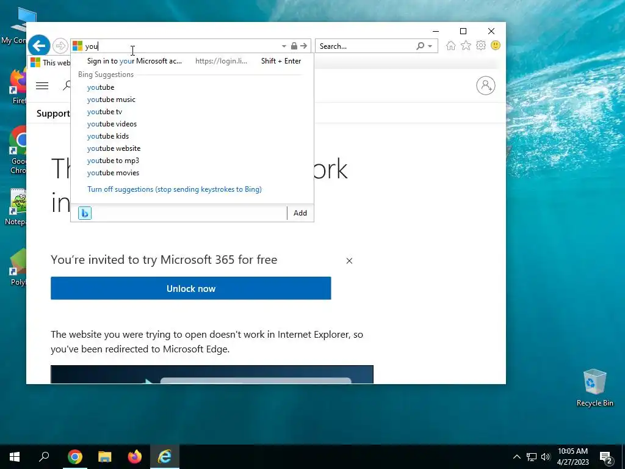Image resolution: width=625 pixels, height=469 pixels.
Task: Click the smiley feedback icon
Action: [496, 45]
